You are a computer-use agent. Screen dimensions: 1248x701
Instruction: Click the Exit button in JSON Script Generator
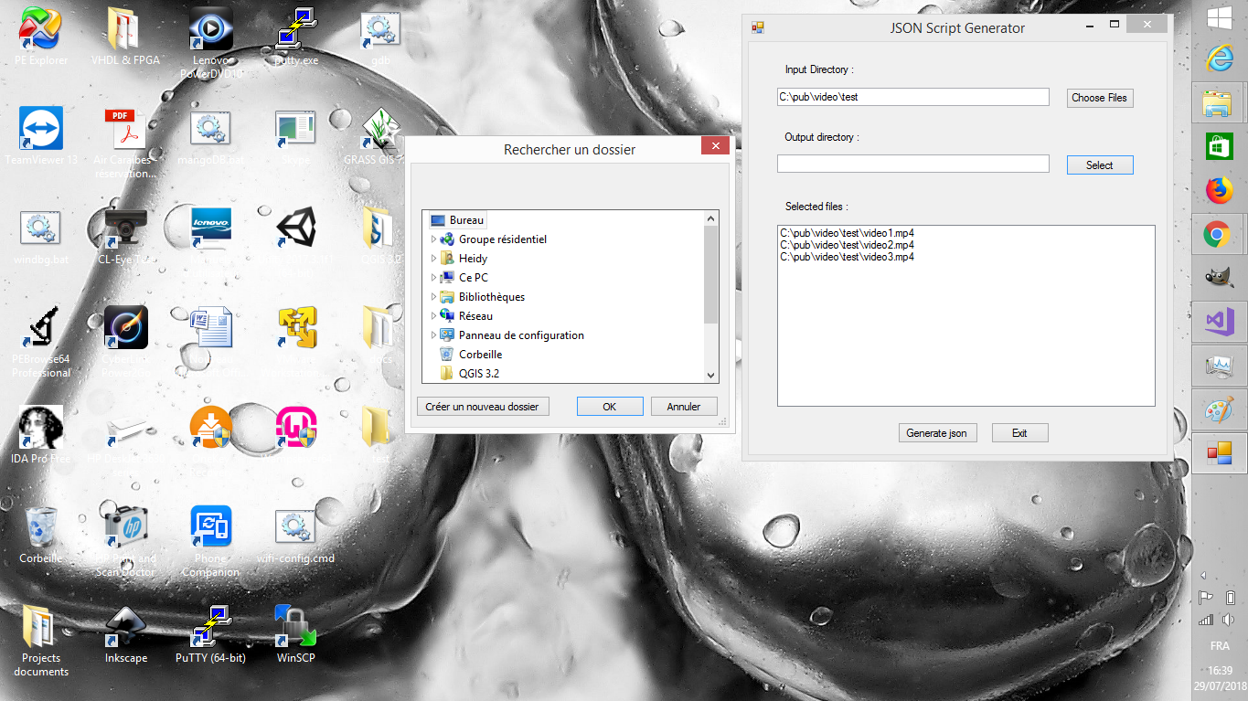[x=1019, y=433]
